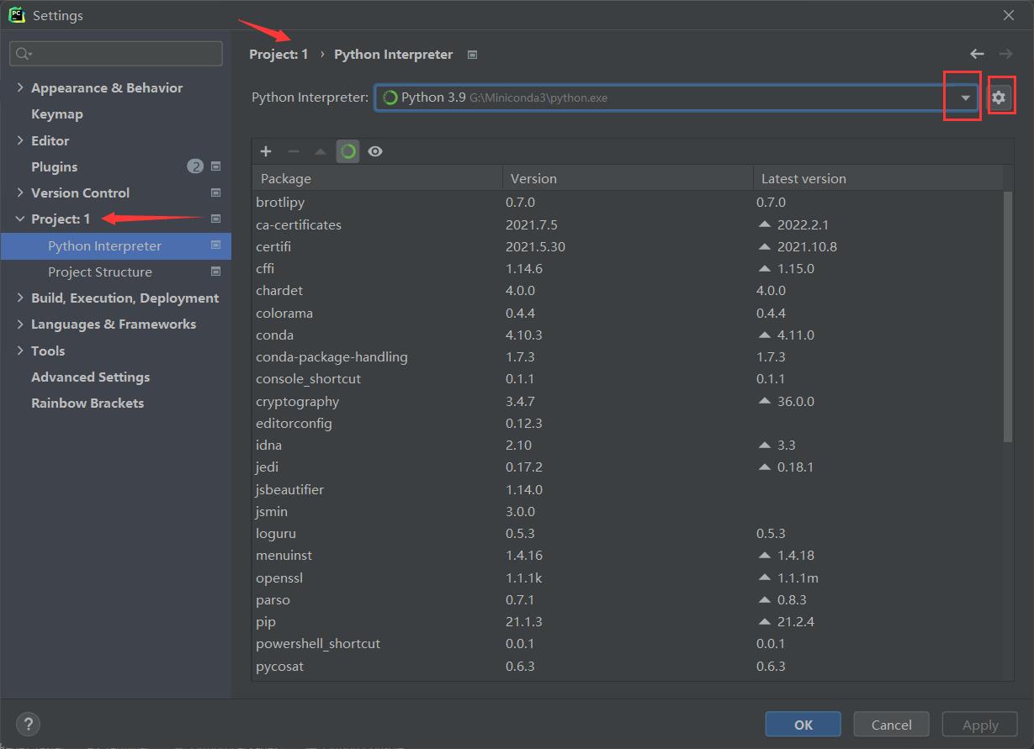Expand Version Control section
Image resolution: width=1034 pixels, height=749 pixels.
click(x=20, y=193)
